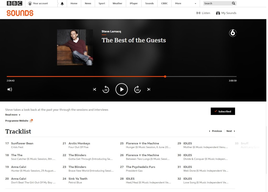Mute the volume speaker icon

point(10,89)
